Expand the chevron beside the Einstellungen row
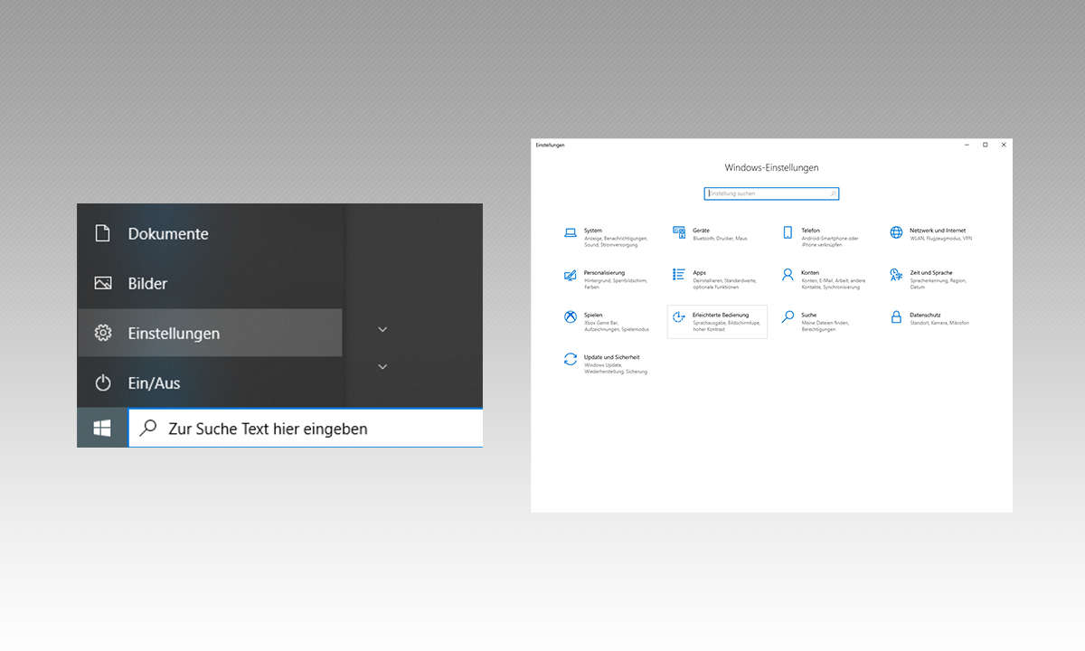This screenshot has width=1085, height=651. pyautogui.click(x=382, y=330)
